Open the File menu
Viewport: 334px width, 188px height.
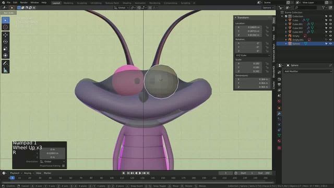8,3
